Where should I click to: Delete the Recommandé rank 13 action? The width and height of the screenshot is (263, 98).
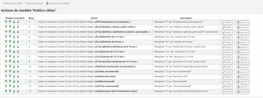pyautogui.click(x=242, y=82)
